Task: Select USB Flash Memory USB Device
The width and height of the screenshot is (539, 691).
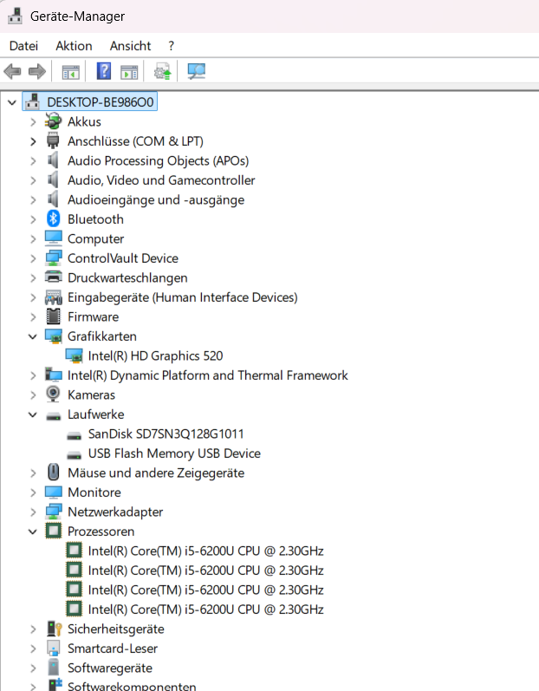Action: 174,453
